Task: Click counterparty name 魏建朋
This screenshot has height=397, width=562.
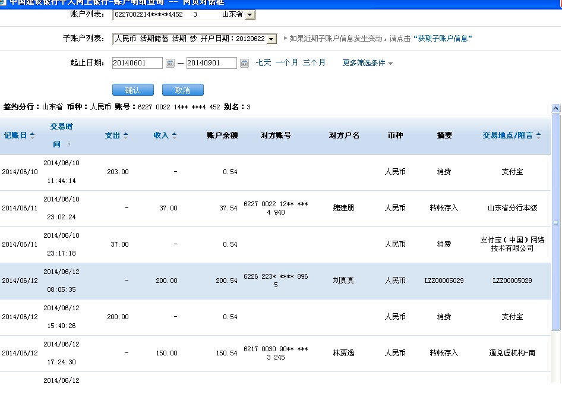Action: click(343, 208)
